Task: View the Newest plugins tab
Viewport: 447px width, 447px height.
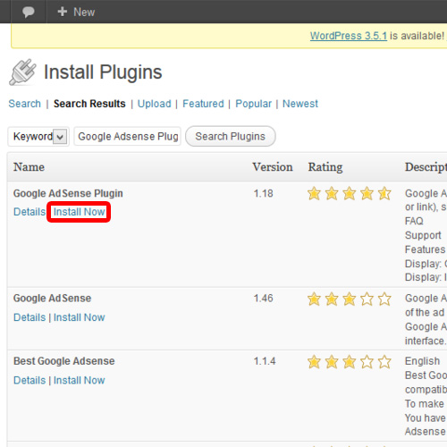Action: (300, 104)
